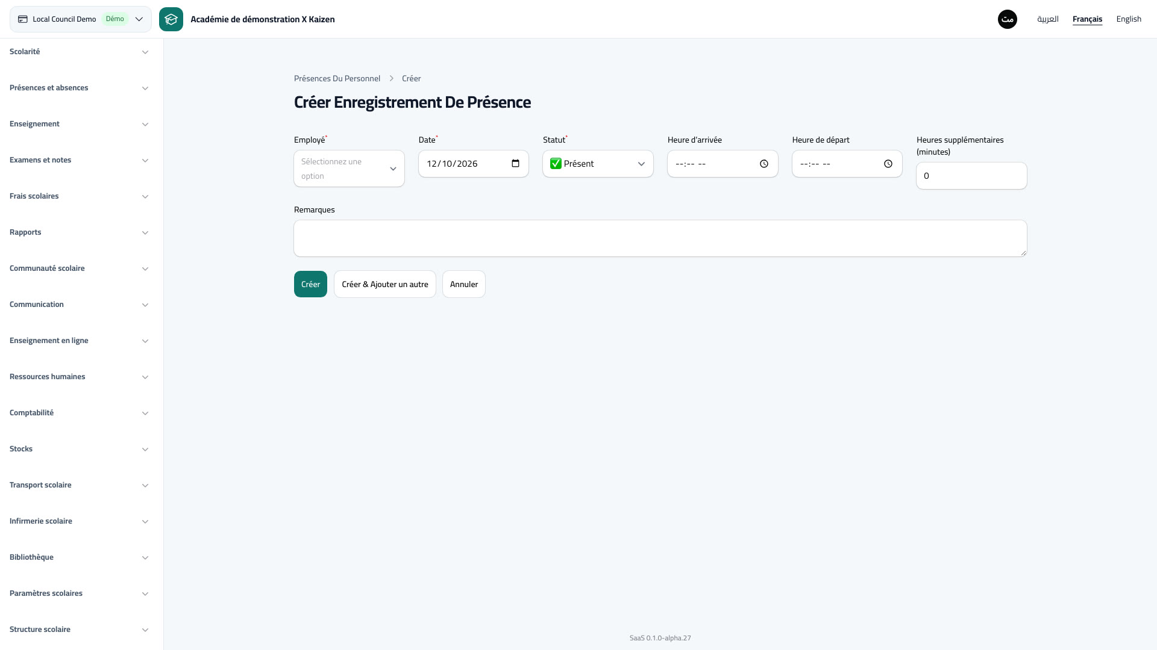
Task: Expand Enseignement en ligne section
Action: click(x=79, y=341)
